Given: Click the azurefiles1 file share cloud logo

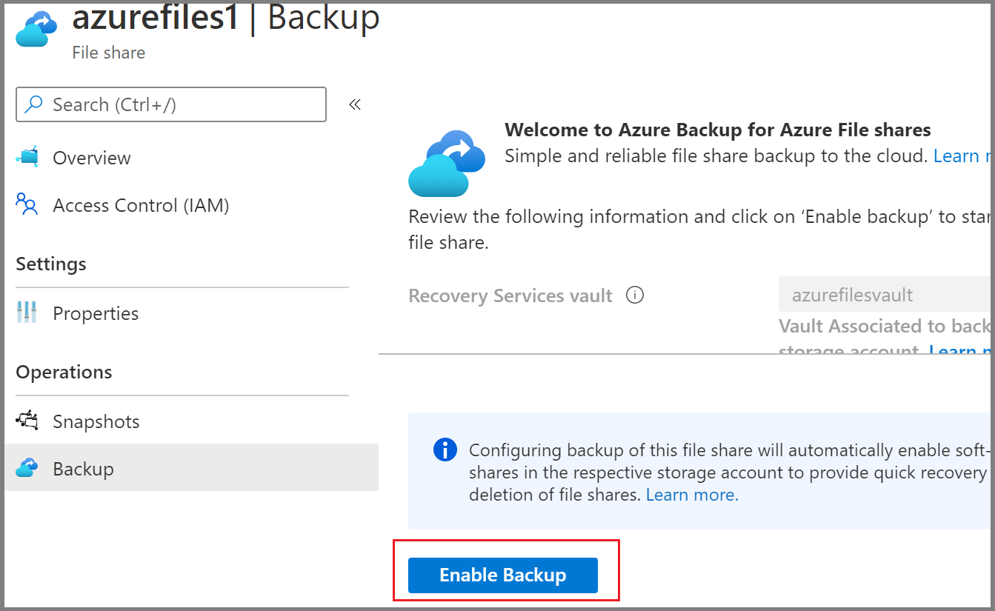Looking at the screenshot, I should click(x=36, y=28).
